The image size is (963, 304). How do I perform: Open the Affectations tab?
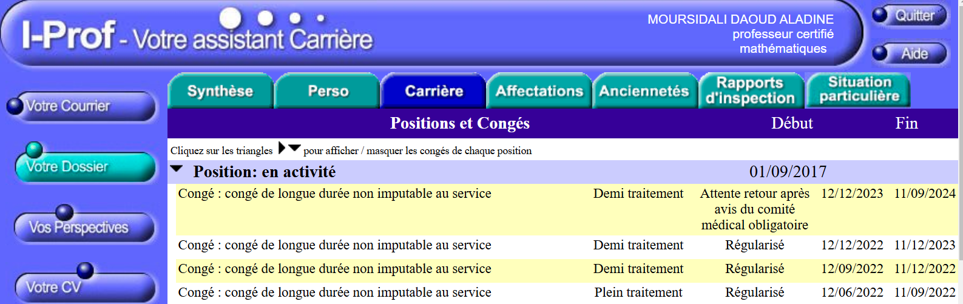click(539, 91)
